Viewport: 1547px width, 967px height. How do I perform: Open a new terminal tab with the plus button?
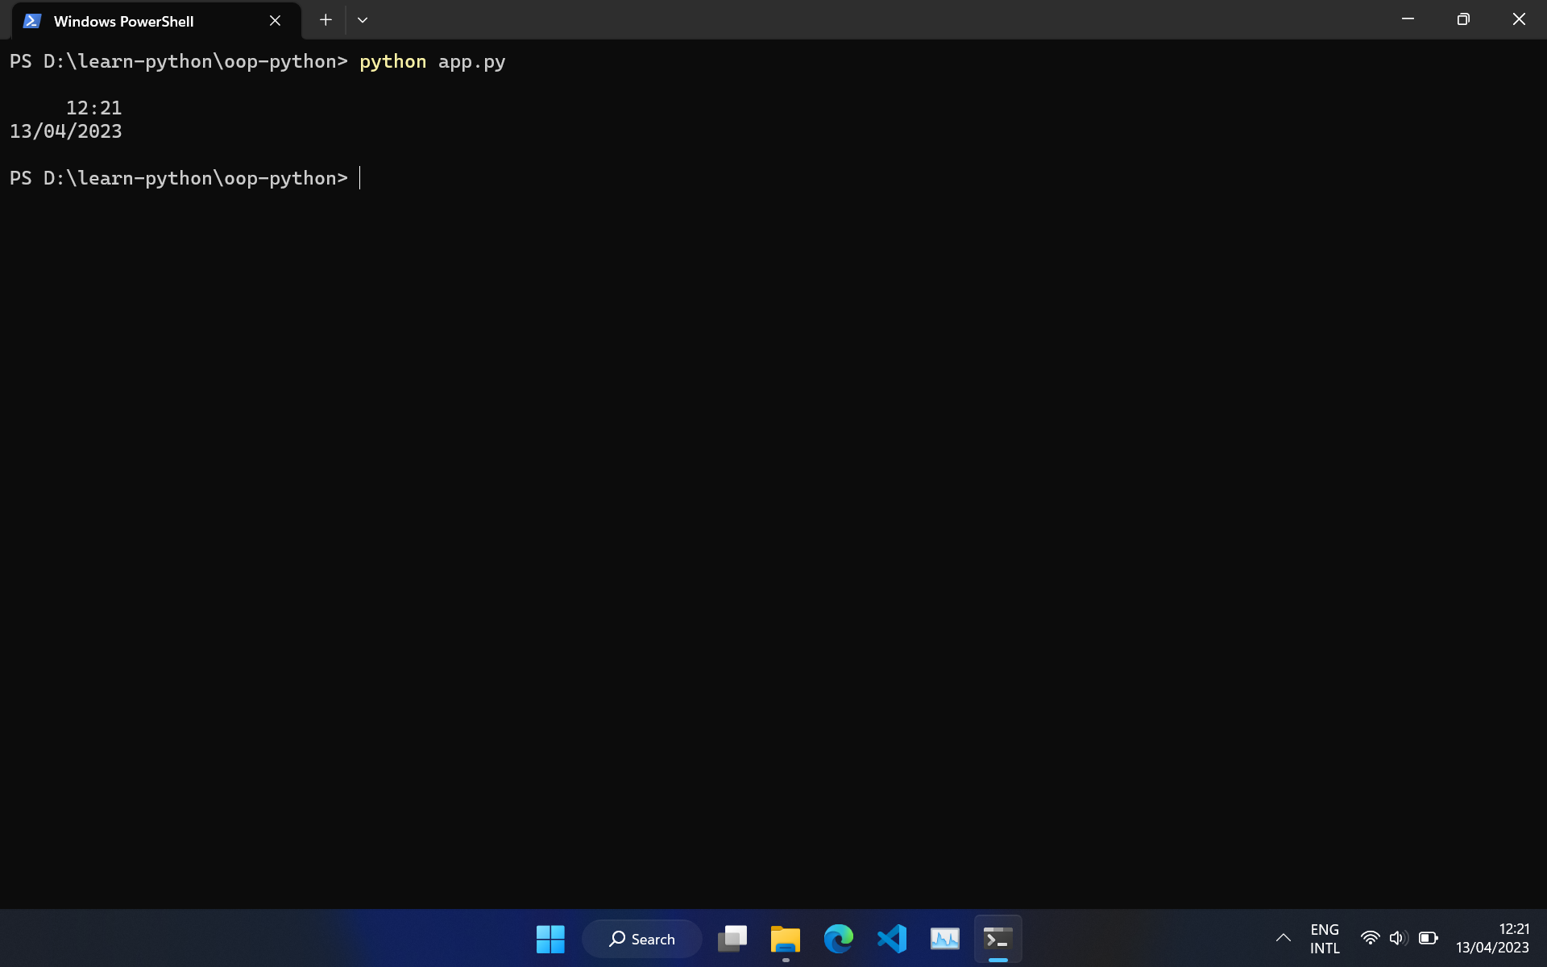point(325,19)
